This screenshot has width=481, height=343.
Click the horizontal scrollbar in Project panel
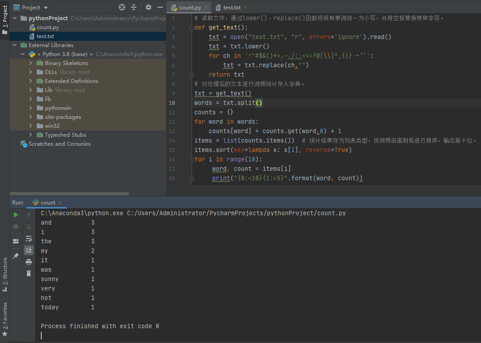[x=70, y=194]
